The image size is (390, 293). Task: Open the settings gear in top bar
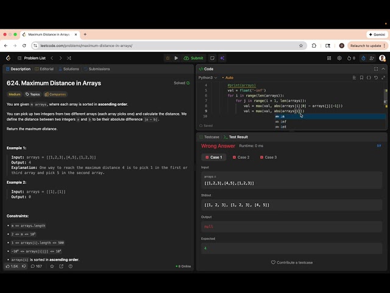339,58
